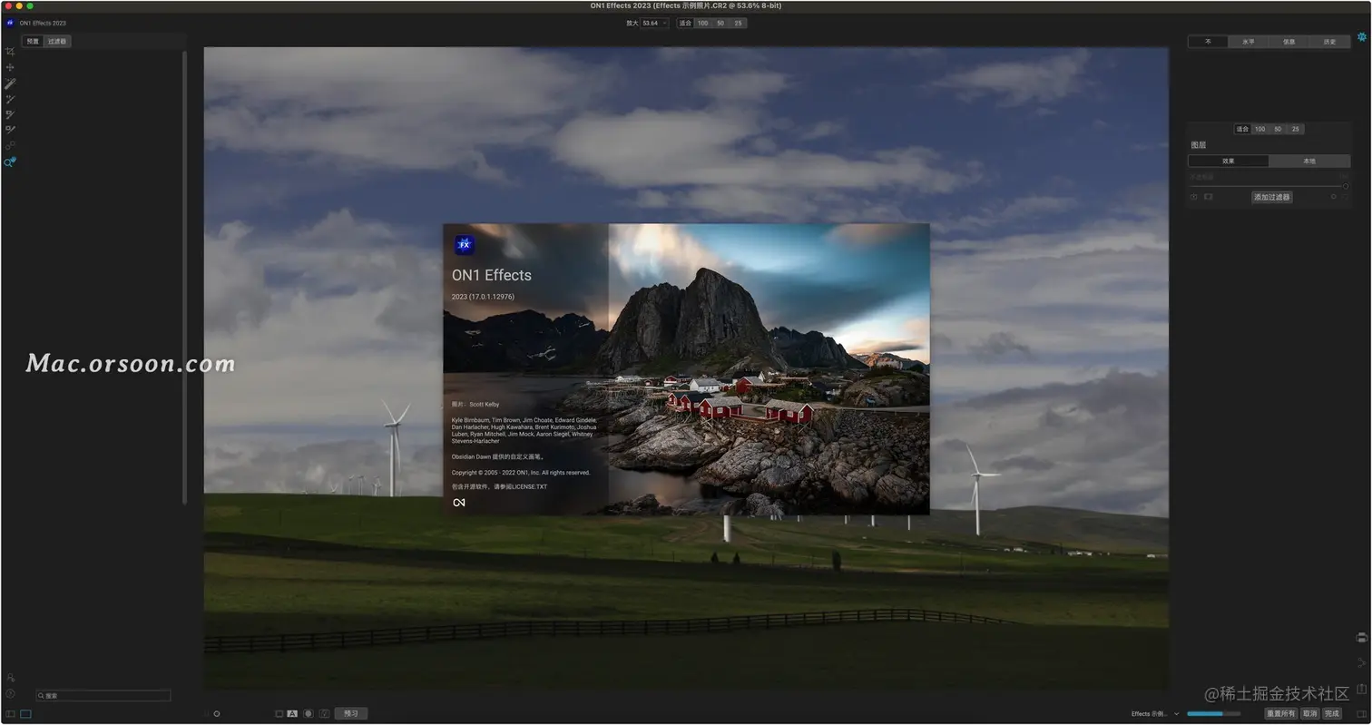Select the 信息 info tab
The image size is (1372, 725).
tap(1289, 42)
